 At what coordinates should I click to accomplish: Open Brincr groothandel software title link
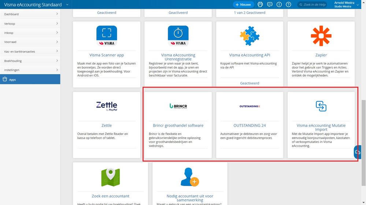tap(178, 125)
